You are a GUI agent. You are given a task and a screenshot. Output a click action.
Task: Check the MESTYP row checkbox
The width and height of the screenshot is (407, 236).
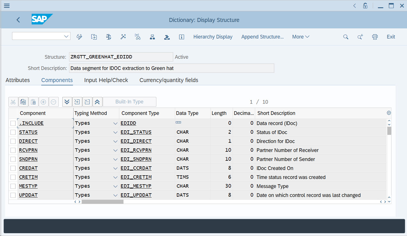click(13, 186)
